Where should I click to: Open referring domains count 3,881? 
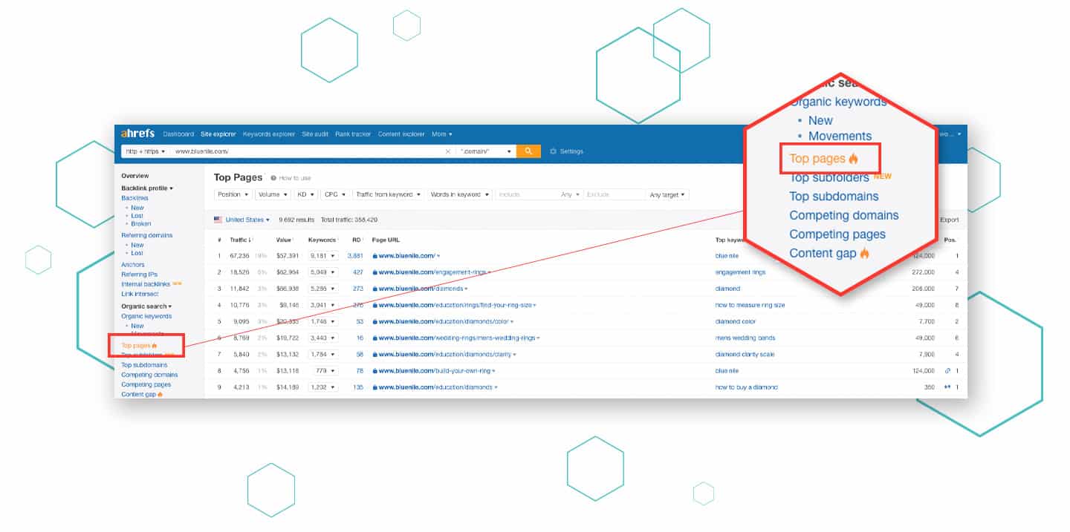355,256
